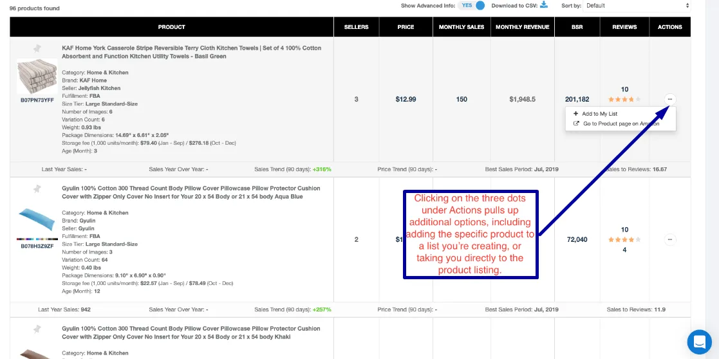
Task: Sort by the Sellers column header
Action: click(x=357, y=27)
